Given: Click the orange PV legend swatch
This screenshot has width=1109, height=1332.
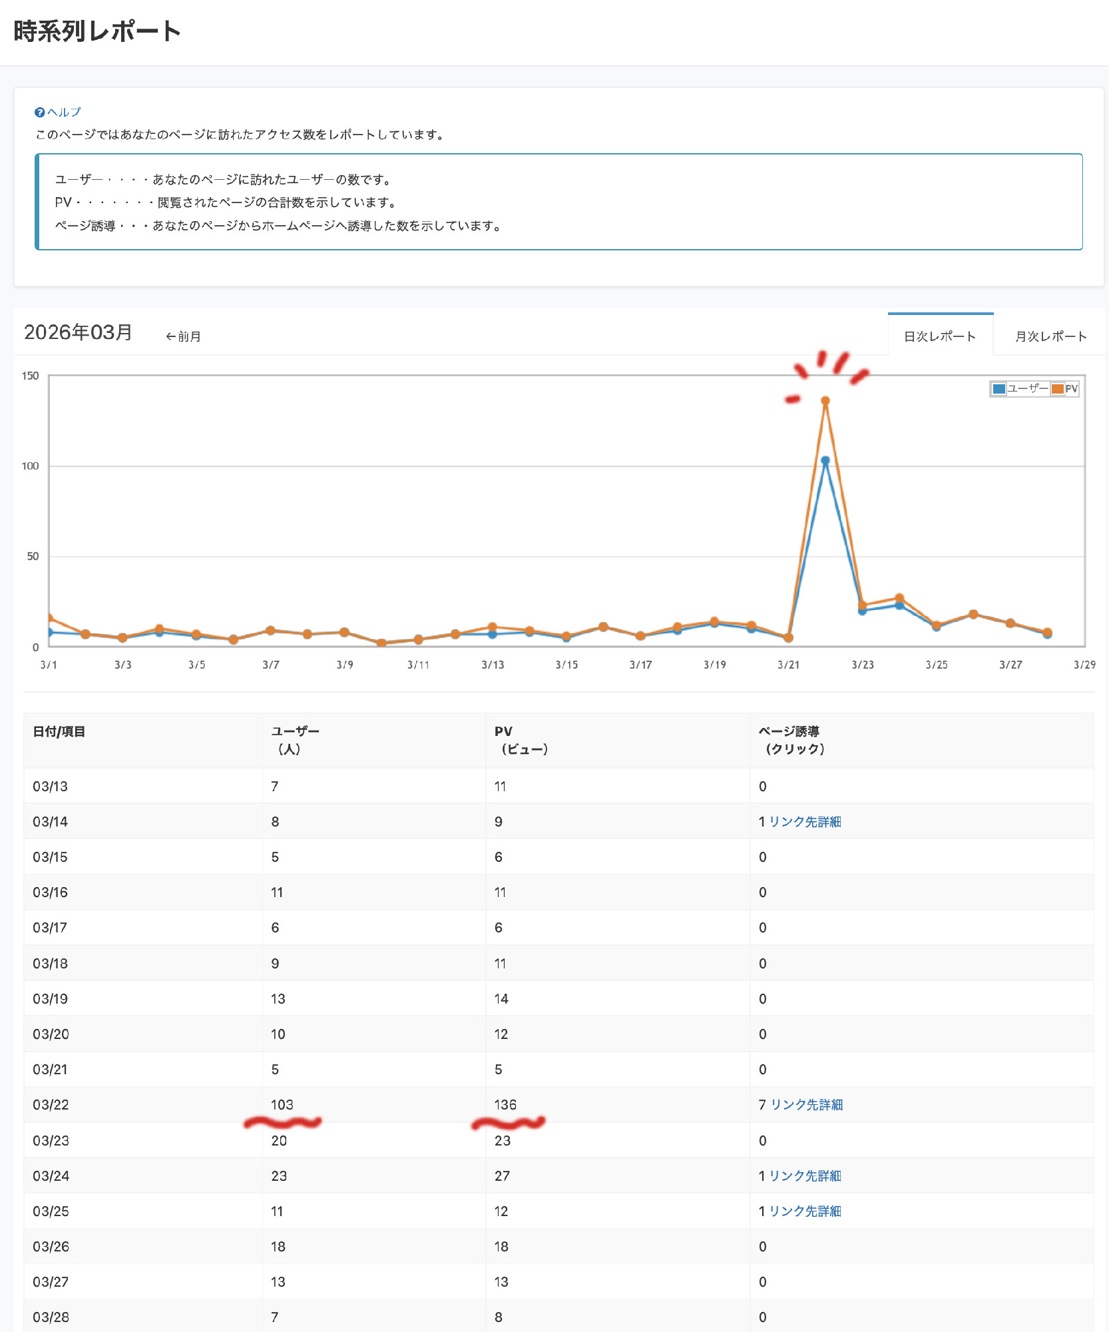Looking at the screenshot, I should [x=1057, y=389].
